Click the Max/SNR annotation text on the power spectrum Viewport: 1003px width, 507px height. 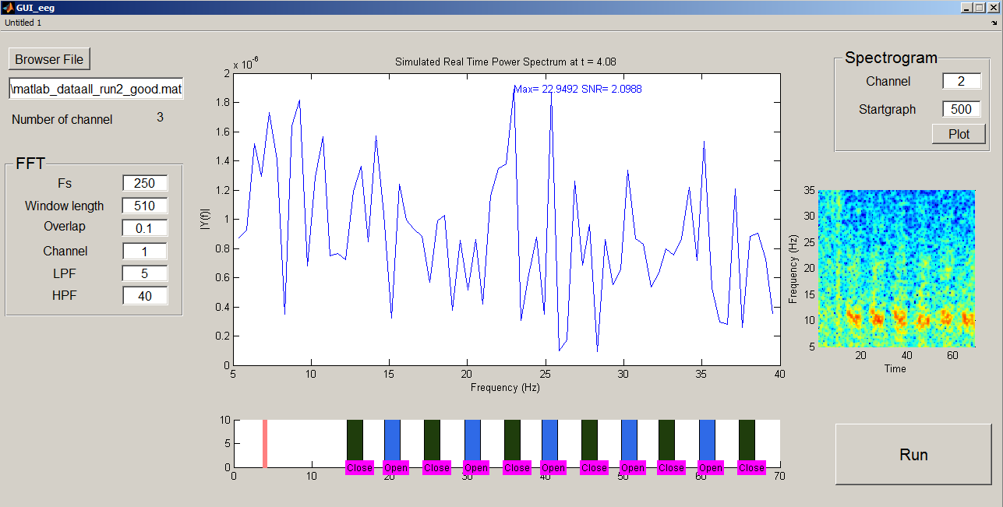(578, 89)
